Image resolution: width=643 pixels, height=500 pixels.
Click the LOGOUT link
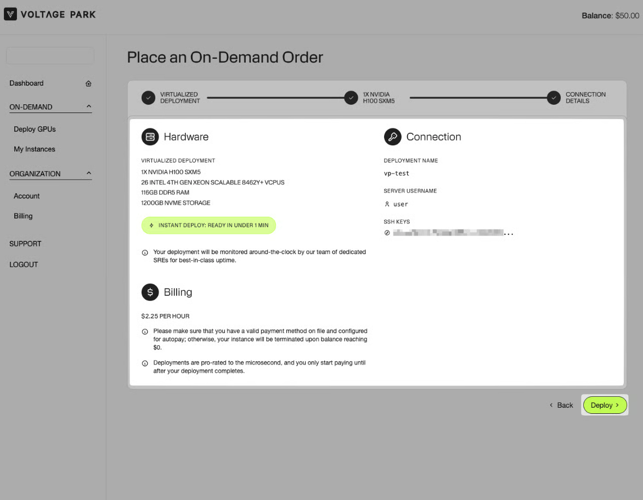coord(24,265)
